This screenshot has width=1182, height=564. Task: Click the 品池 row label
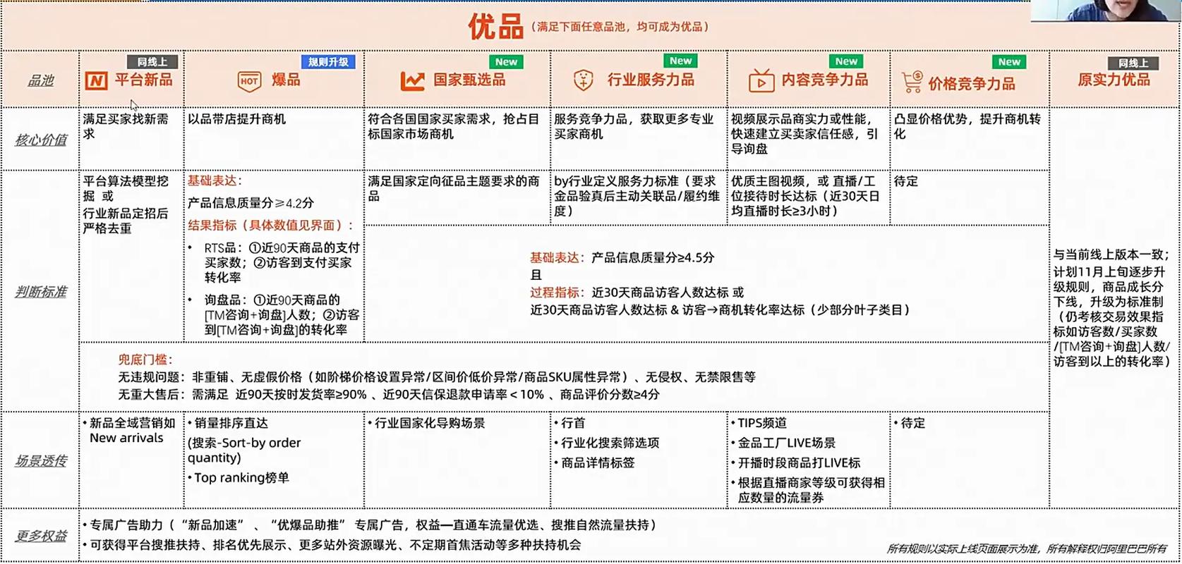tap(40, 81)
